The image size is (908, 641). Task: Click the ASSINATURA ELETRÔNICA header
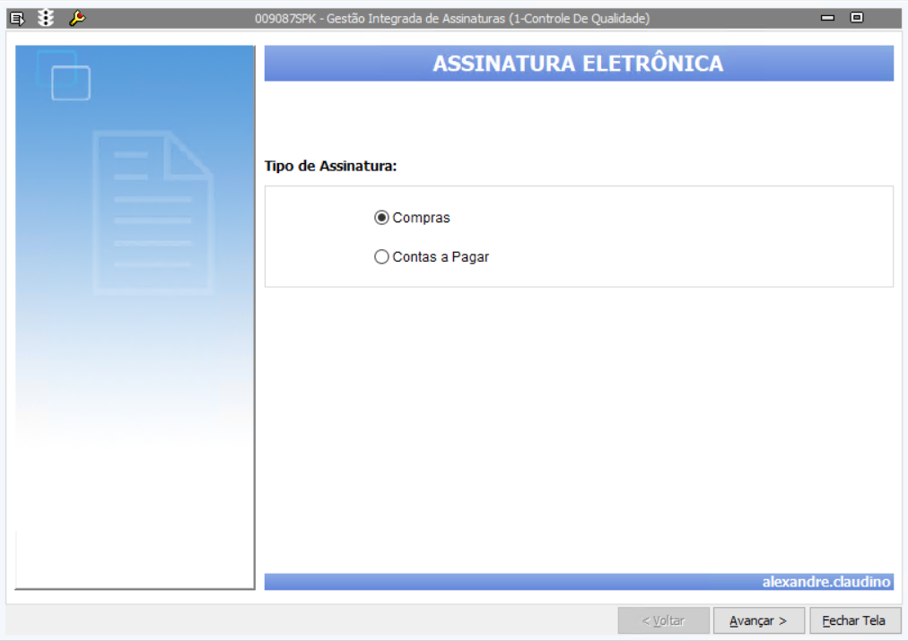(579, 64)
